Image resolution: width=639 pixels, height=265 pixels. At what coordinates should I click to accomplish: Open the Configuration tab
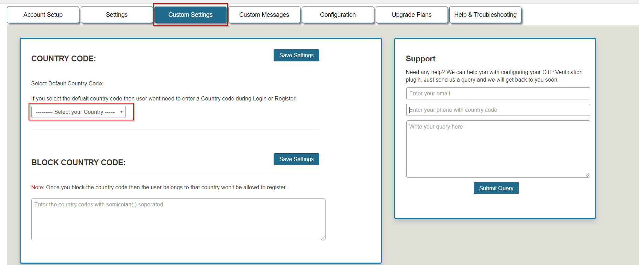[x=338, y=15]
